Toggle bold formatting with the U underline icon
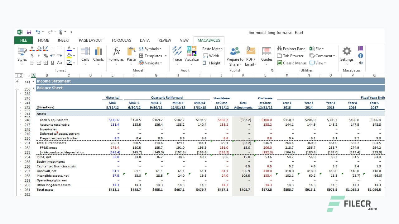The height and width of the screenshot is (224, 399). (x=53, y=63)
